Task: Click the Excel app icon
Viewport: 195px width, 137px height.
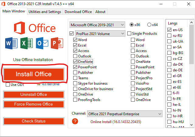Action: pyautogui.click(x=26, y=43)
